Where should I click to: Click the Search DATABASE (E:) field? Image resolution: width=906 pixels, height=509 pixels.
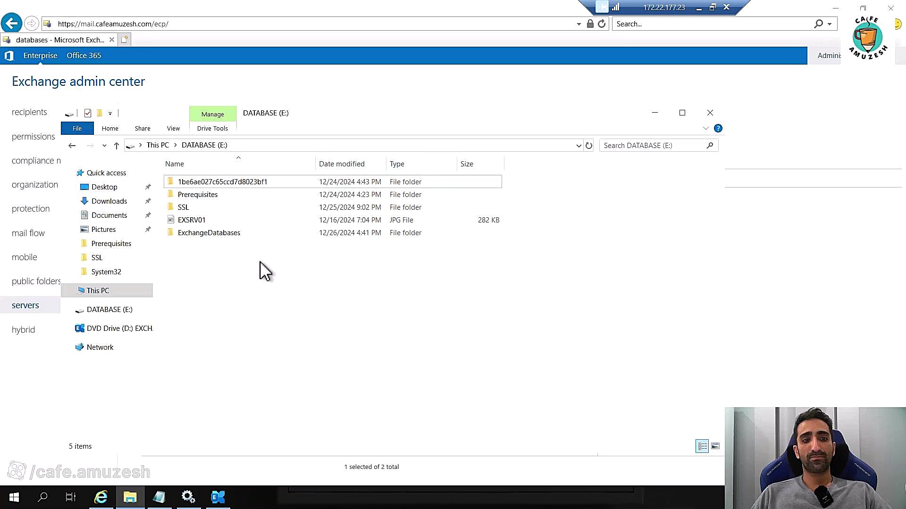coord(658,146)
